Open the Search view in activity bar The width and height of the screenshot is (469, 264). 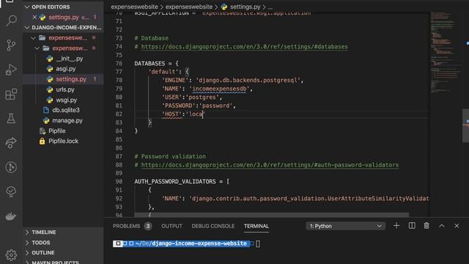[11, 21]
